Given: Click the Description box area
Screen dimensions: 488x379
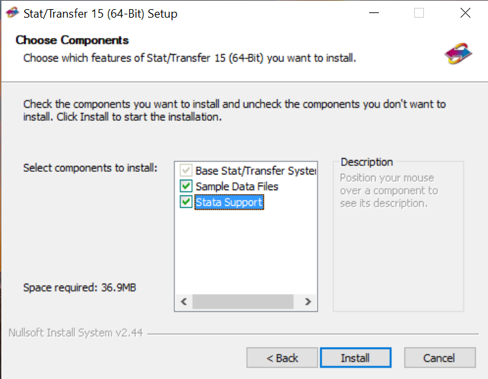Looking at the screenshot, I should click(399, 237).
